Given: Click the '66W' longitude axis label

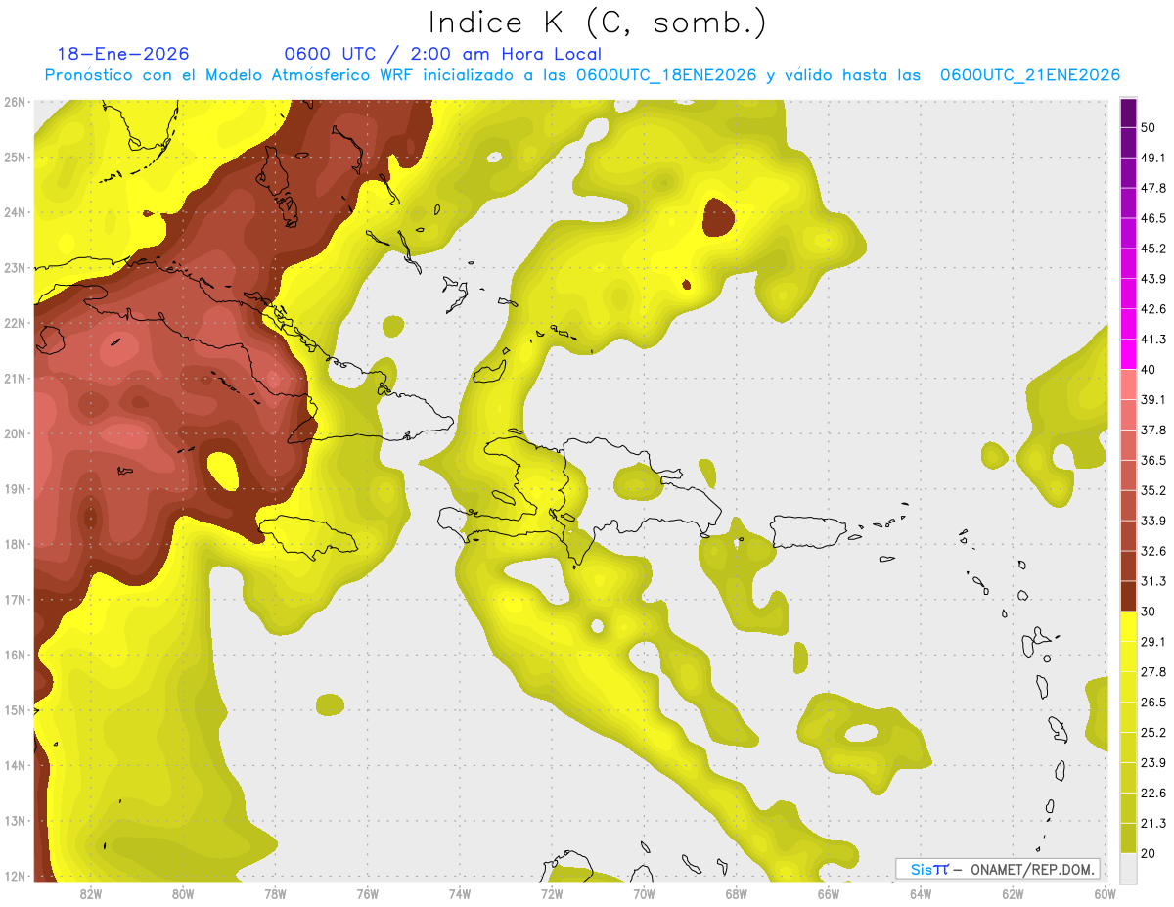Looking at the screenshot, I should click(829, 893).
